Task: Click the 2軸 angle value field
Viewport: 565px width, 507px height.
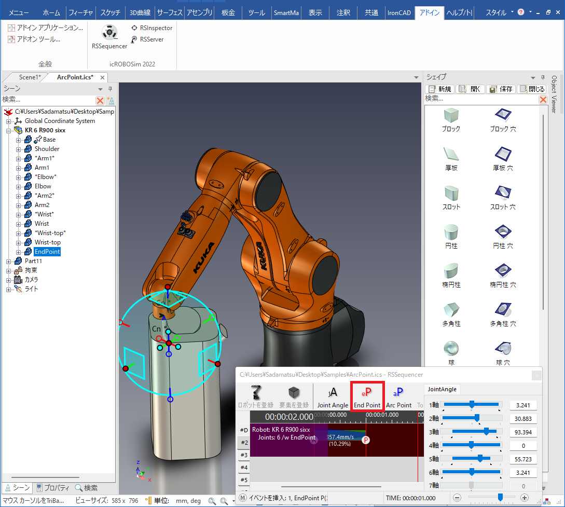Action: 523,418
